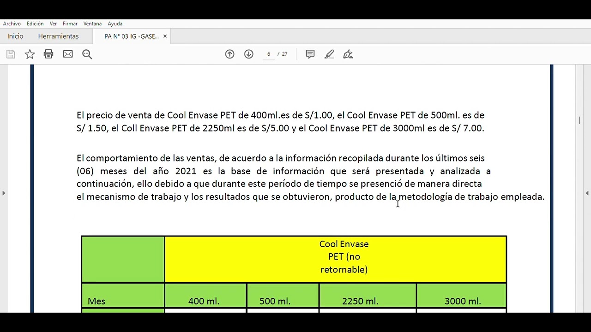Expand the right tools pane
The width and height of the screenshot is (591, 332).
(587, 193)
